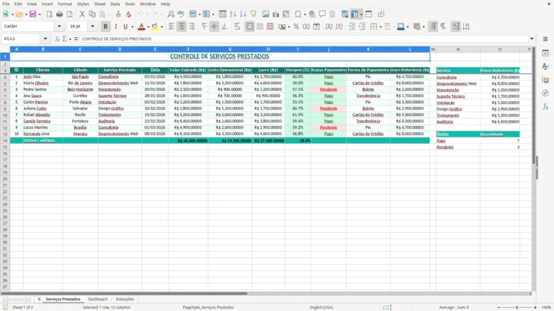
Task: Run the spelling check (abc) icon
Action: tap(181, 14)
